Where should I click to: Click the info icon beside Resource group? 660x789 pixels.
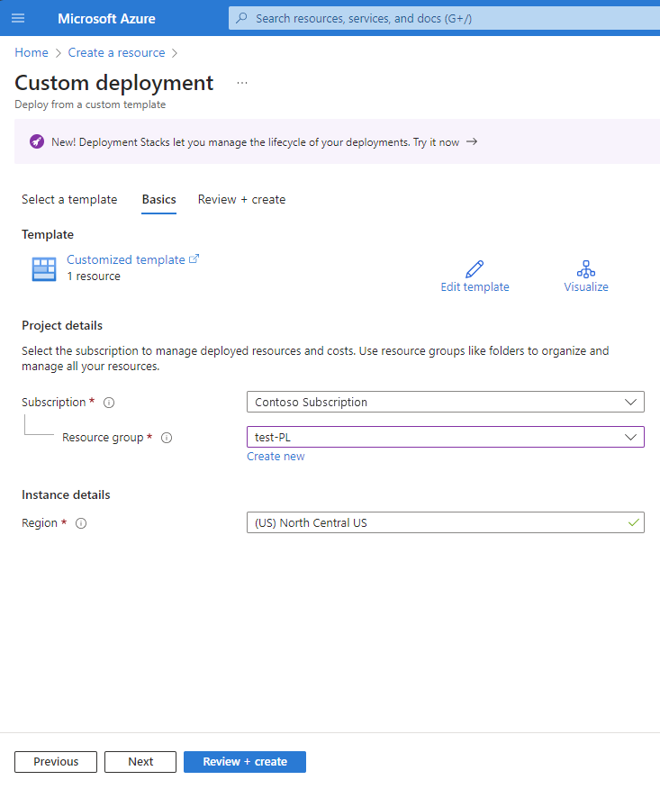click(x=166, y=438)
